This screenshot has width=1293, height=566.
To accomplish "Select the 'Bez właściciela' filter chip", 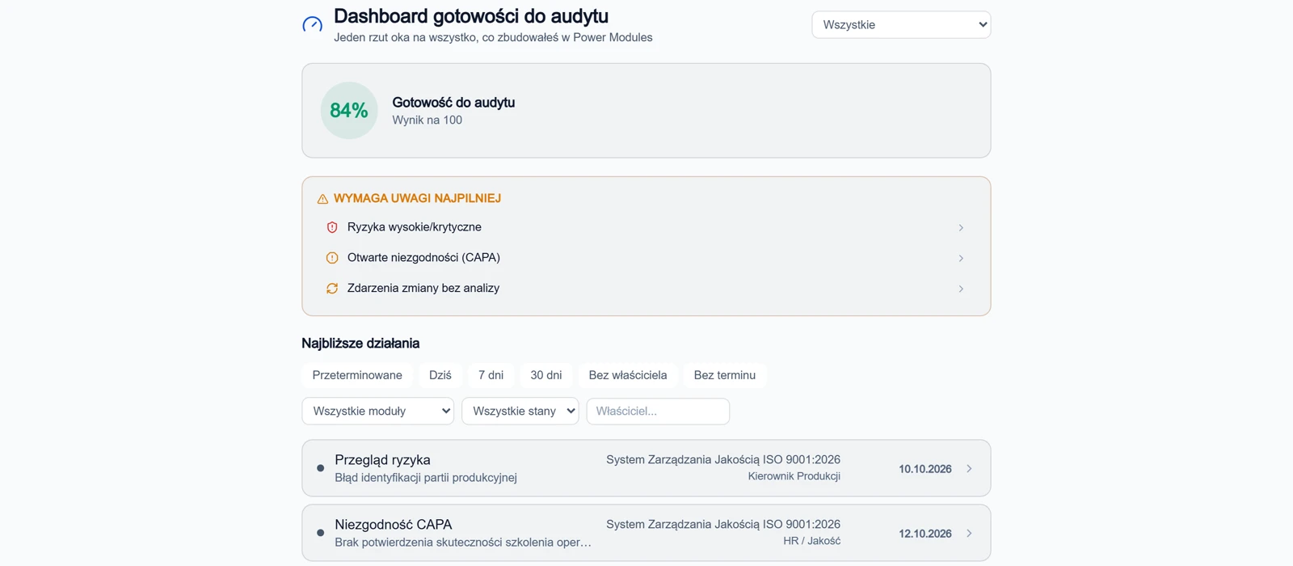I will (628, 375).
